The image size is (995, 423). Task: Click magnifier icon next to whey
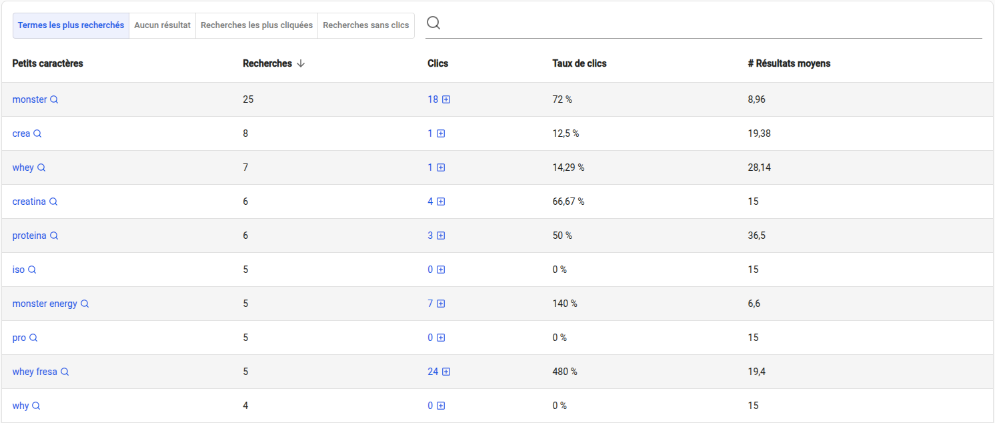click(41, 167)
